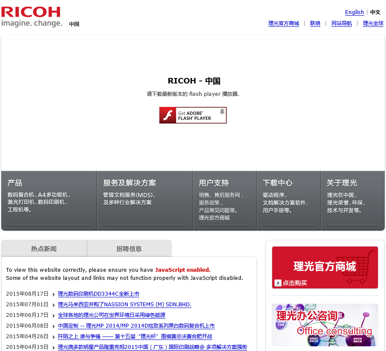Open 理光全球 global link
The width and height of the screenshot is (386, 351).
[373, 23]
